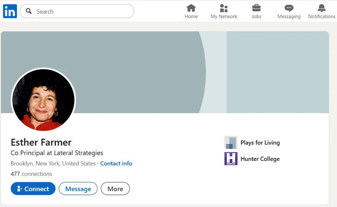Click the purple Hunter College logo
Screen dimensions: 337x207
coord(231,159)
